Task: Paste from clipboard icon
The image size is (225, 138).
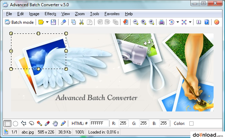Action: [x=89, y=22]
